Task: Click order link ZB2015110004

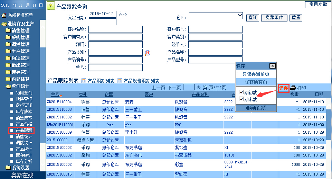Action: [x=59, y=102]
